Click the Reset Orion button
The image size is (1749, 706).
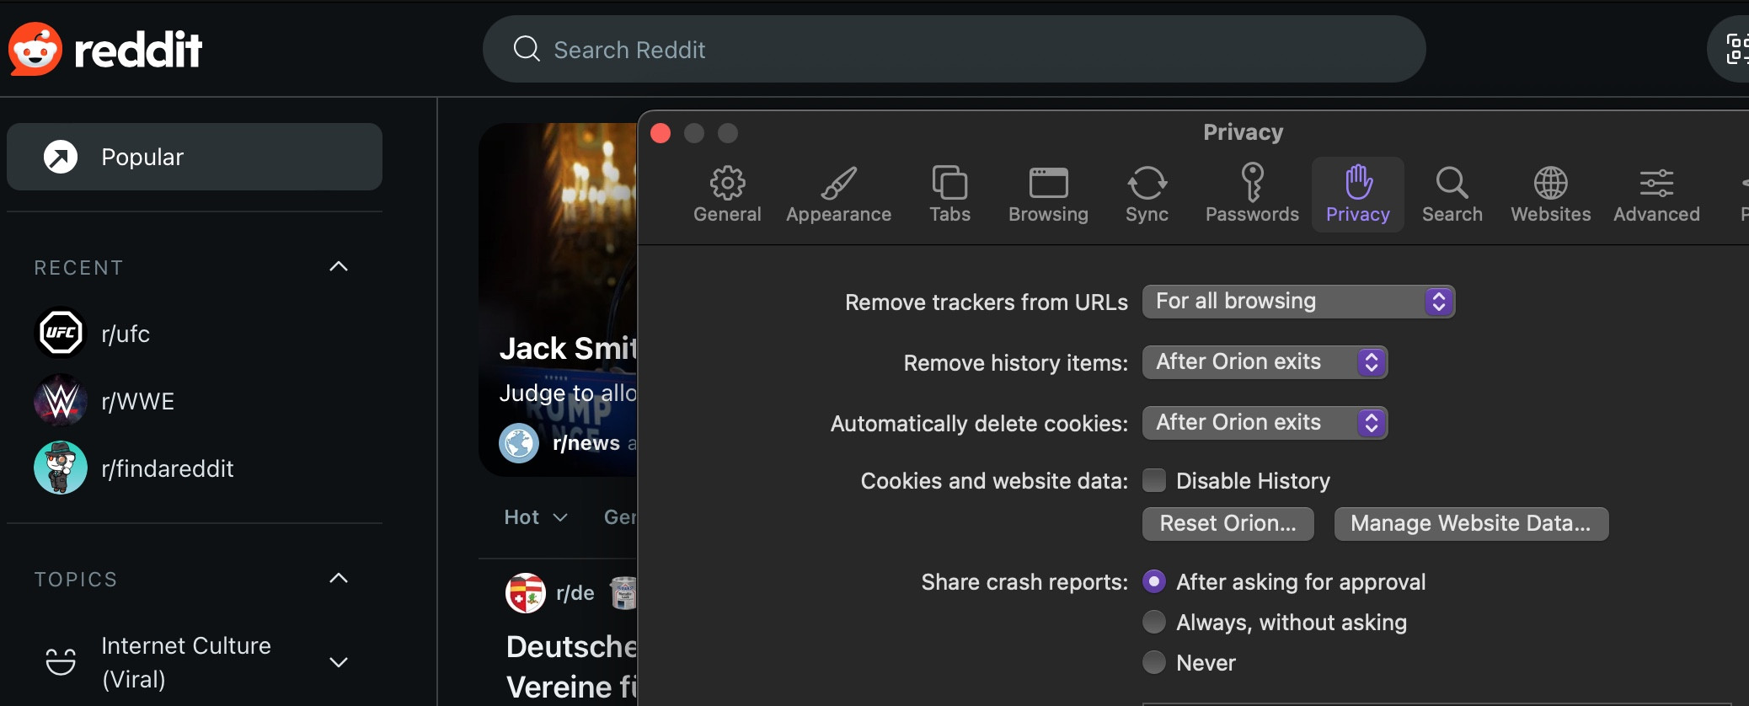tap(1228, 523)
